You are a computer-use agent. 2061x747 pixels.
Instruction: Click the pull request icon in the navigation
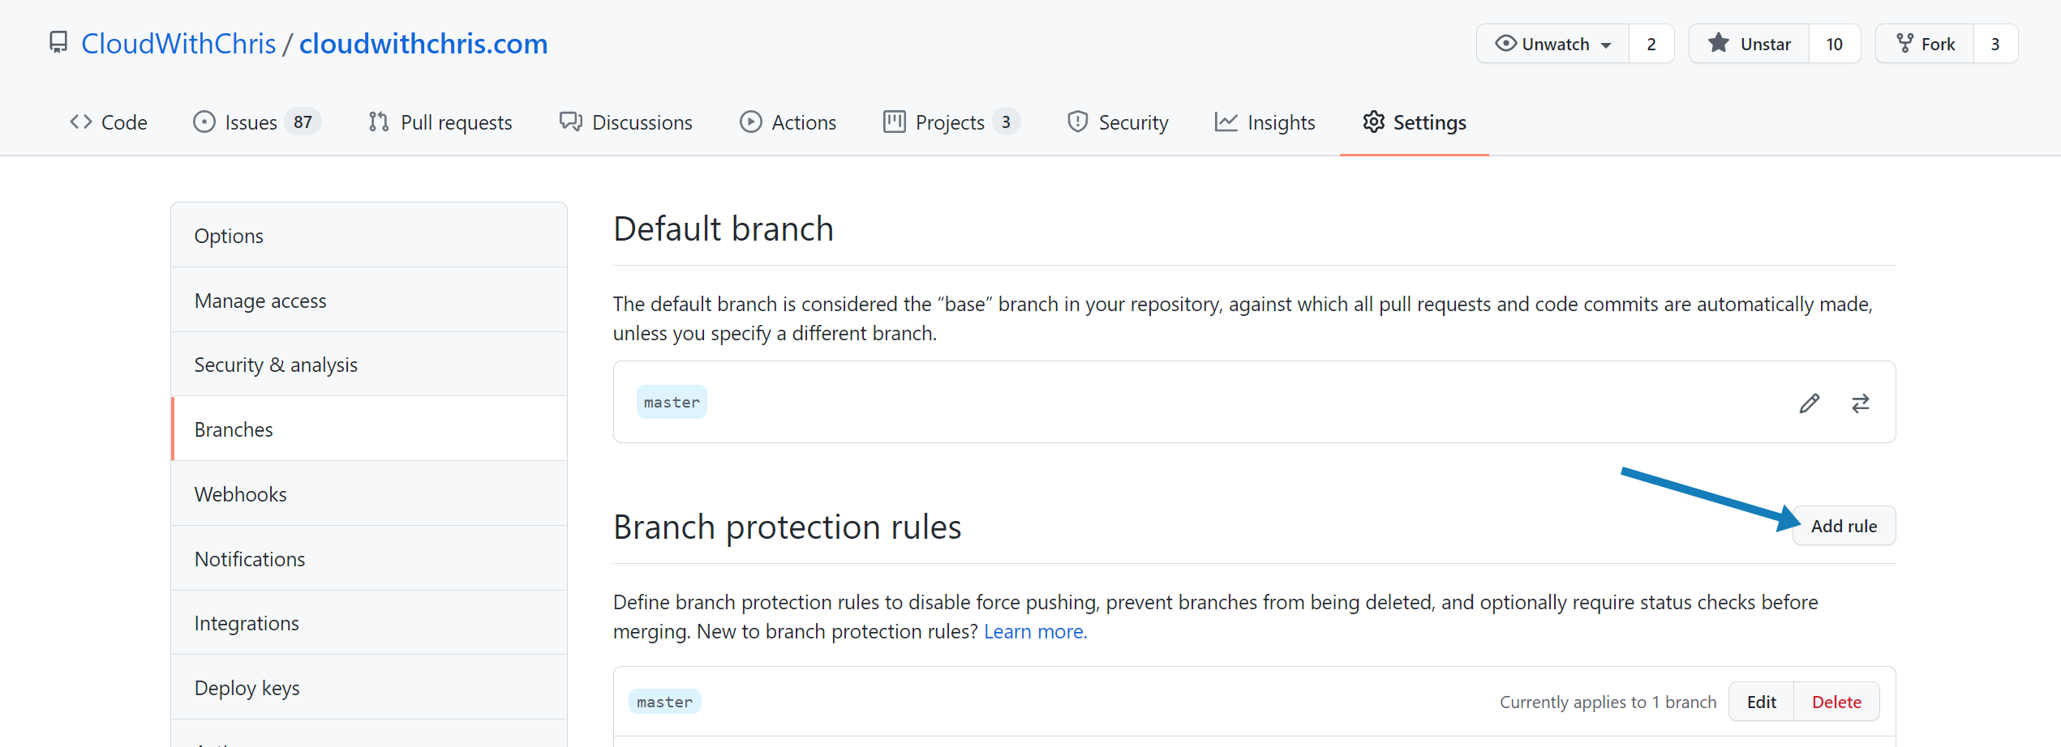click(x=378, y=122)
